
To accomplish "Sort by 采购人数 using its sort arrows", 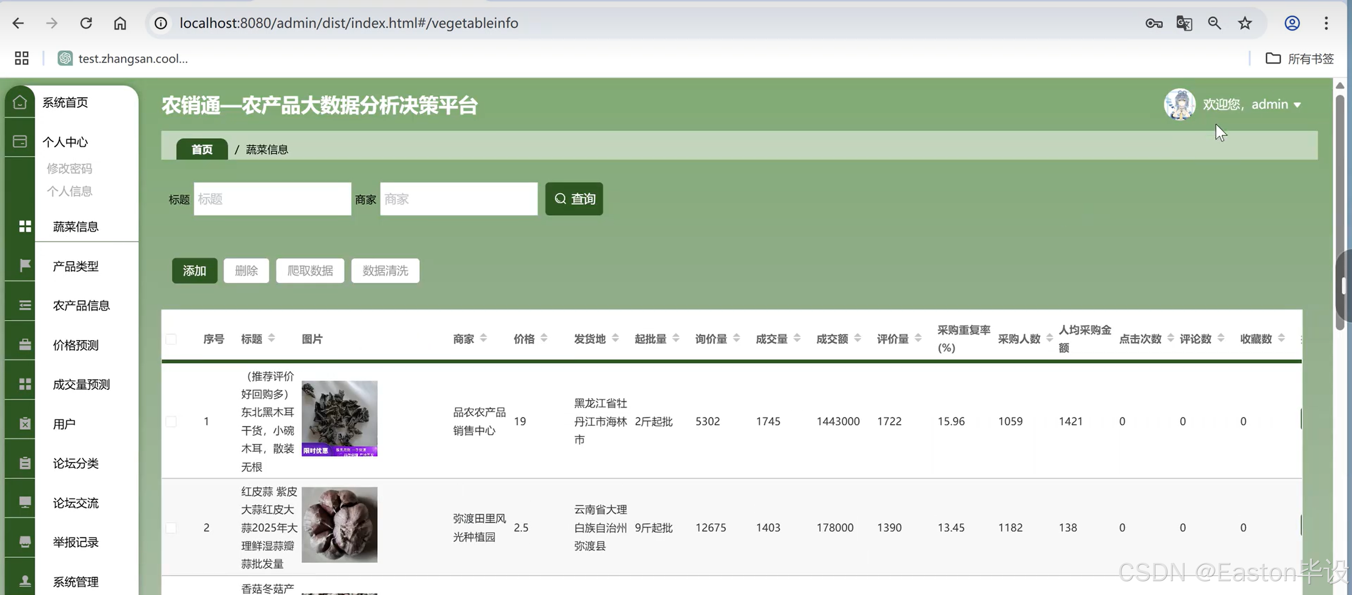I will (x=1050, y=338).
